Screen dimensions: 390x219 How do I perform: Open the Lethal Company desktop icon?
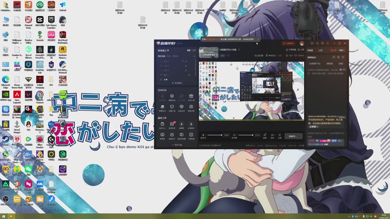[40, 81]
